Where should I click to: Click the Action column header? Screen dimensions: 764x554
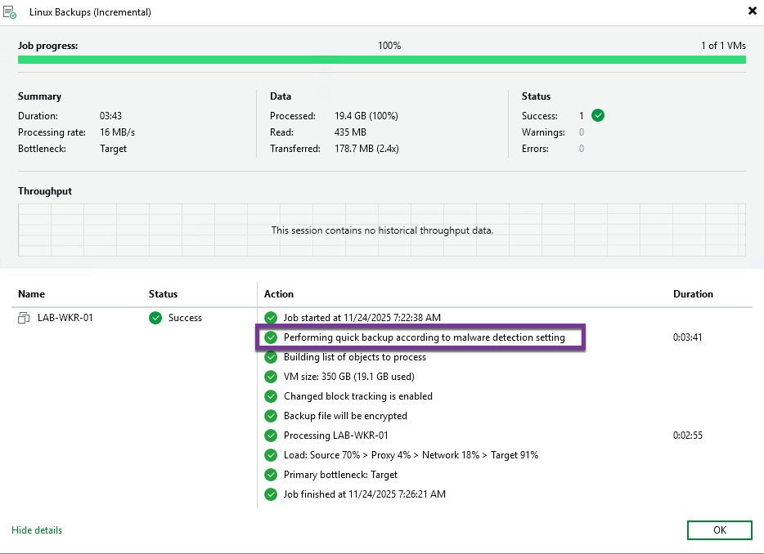click(279, 294)
